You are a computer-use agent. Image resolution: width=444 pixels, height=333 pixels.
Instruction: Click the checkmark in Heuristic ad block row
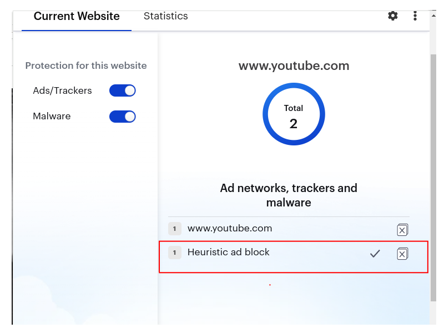point(375,254)
